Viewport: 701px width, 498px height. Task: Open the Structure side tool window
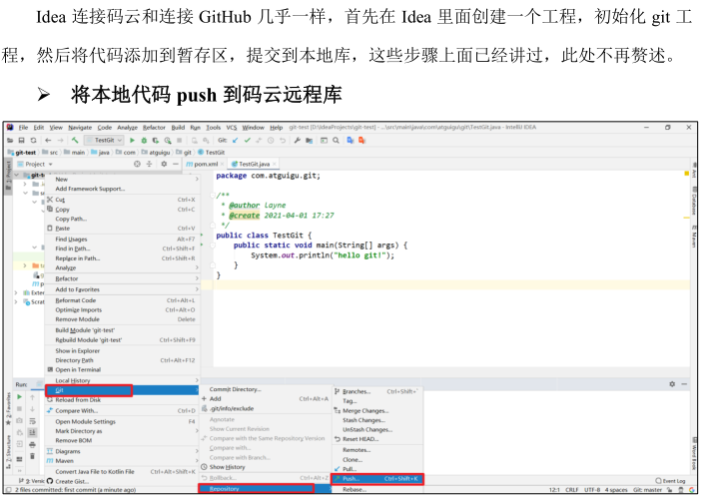pos(8,452)
